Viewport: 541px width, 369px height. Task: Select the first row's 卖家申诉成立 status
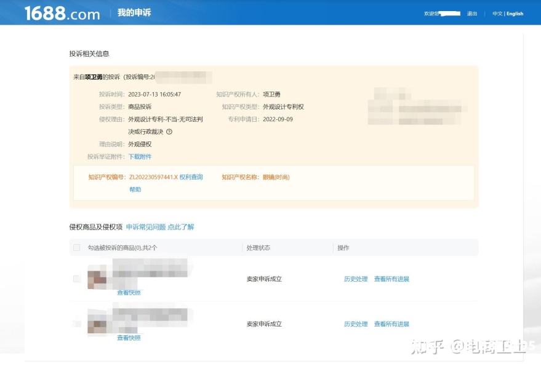(x=264, y=279)
